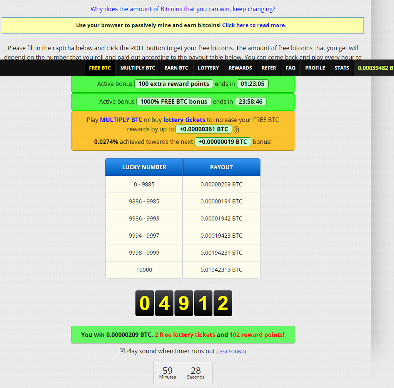Open EARN BTC menu item

176,68
